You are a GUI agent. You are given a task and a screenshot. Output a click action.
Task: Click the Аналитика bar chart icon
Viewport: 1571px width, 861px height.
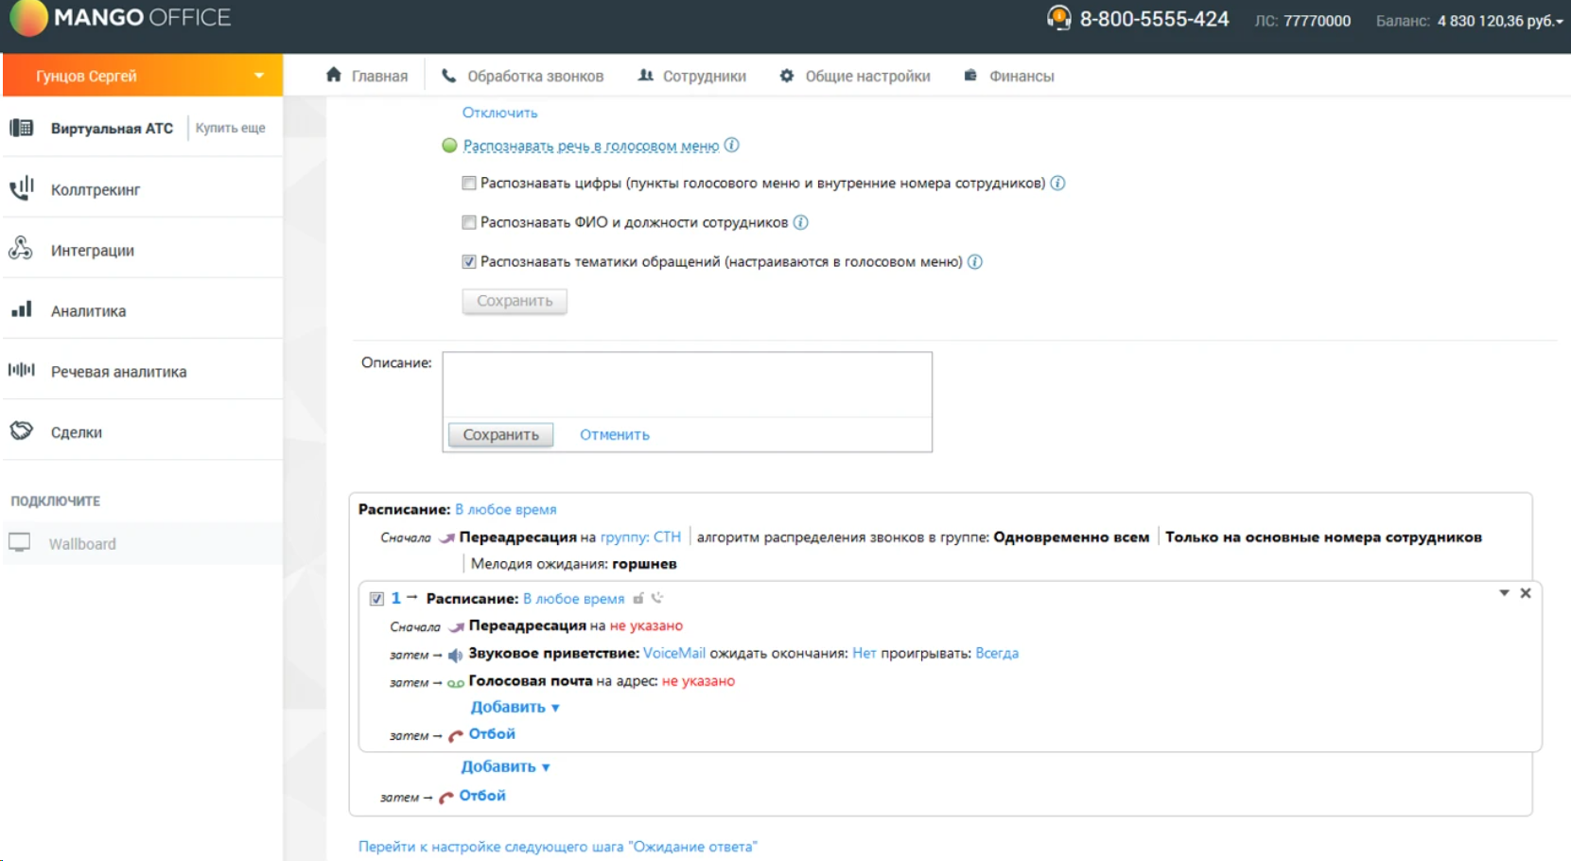click(22, 309)
